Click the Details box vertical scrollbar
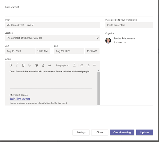This screenshot has width=159, height=142. coord(99,87)
